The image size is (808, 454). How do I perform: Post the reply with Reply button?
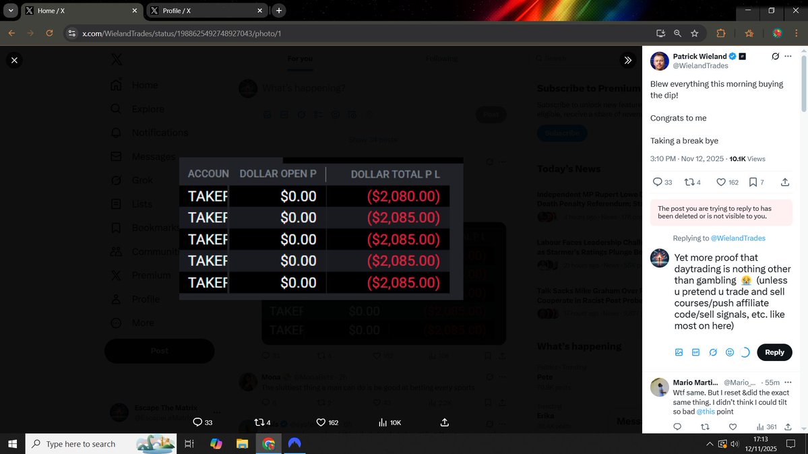tap(774, 352)
